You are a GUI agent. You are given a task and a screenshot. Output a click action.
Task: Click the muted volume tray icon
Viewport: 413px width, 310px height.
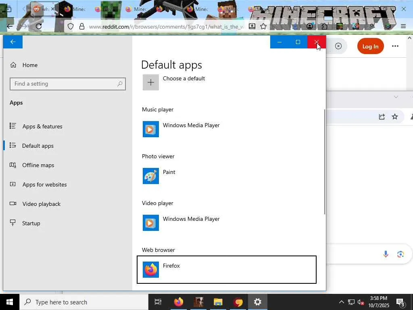click(x=361, y=302)
